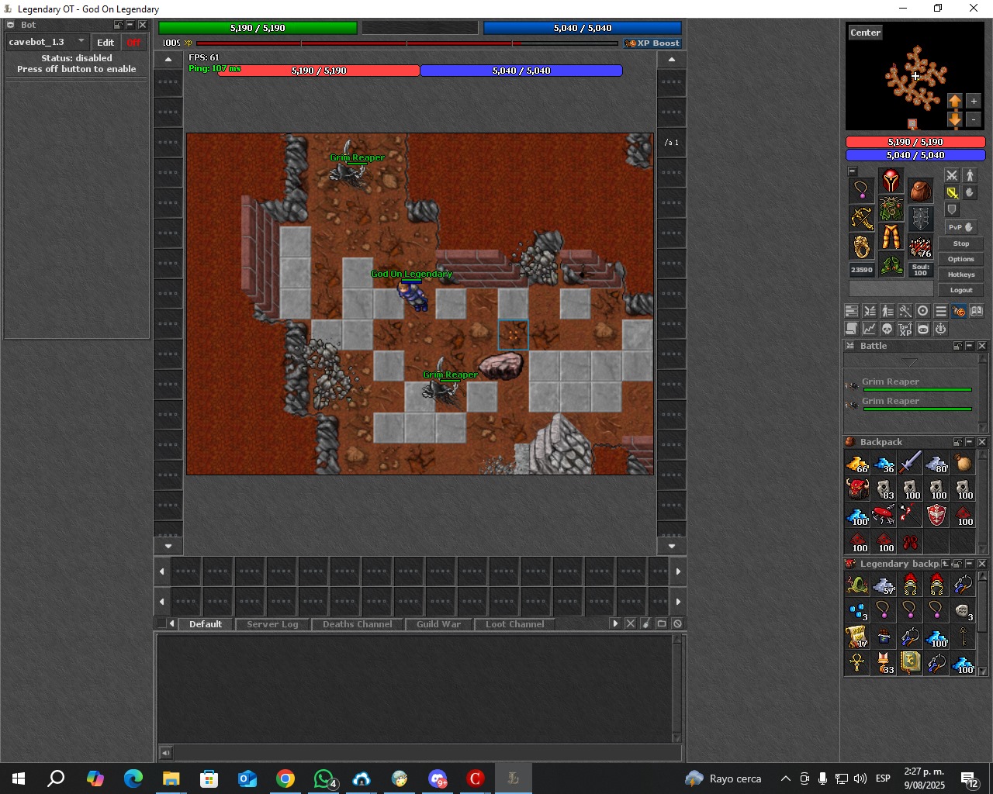Viewport: 993px width, 794px height.
Task: Open the spell list wand icon
Action: point(905,311)
